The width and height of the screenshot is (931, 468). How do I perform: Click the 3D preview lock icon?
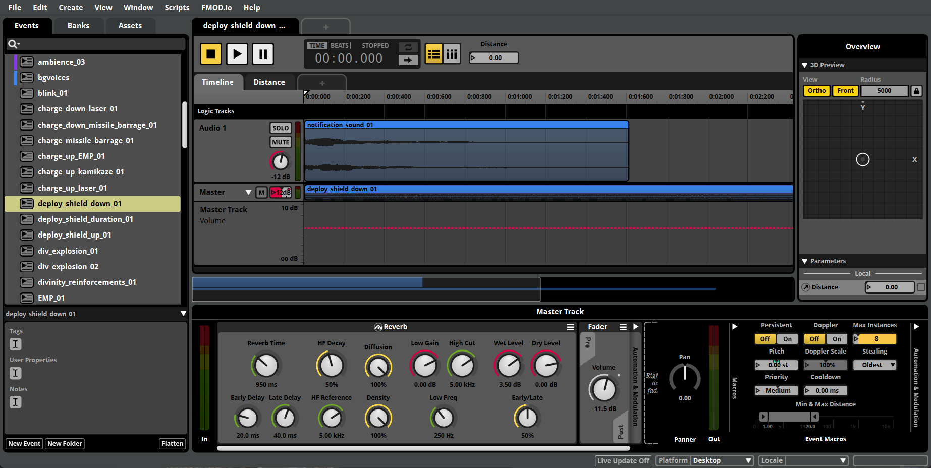tap(916, 91)
